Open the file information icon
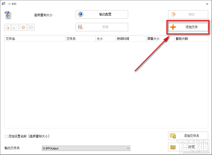Screen dimensions: 212x155 pyautogui.click(x=31, y=27)
